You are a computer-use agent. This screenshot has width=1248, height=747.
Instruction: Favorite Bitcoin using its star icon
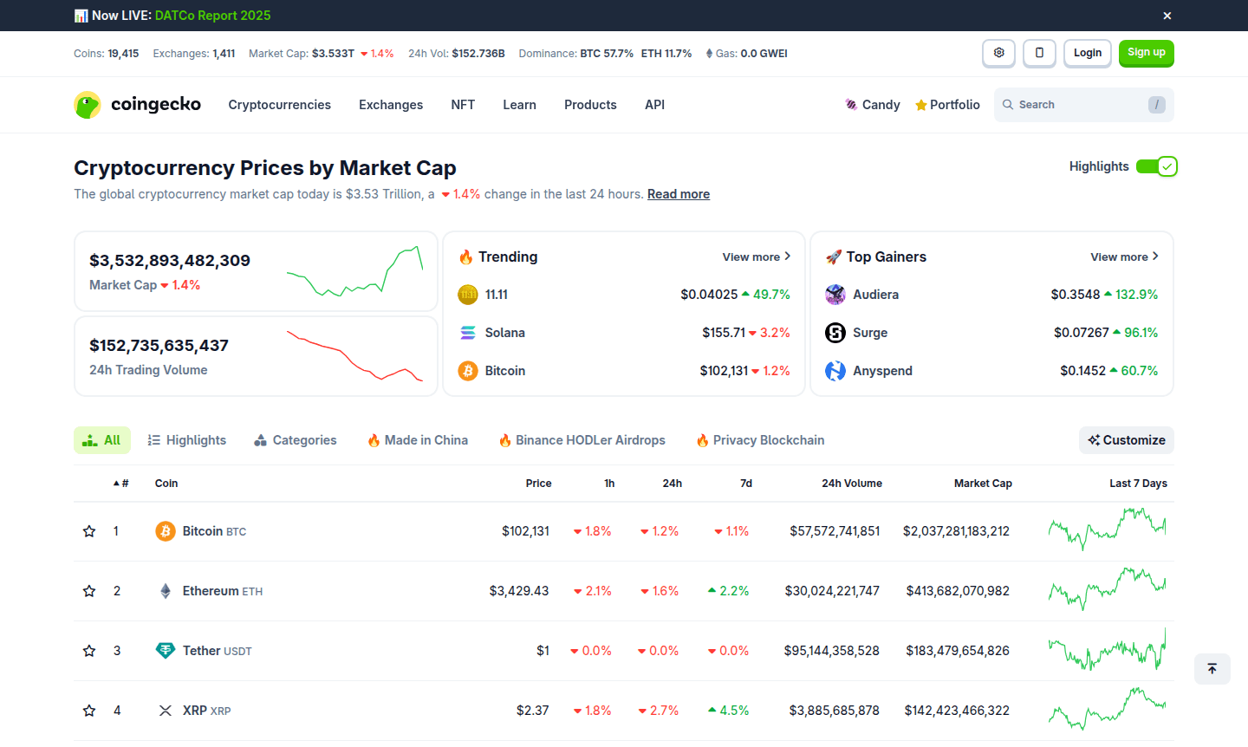88,530
